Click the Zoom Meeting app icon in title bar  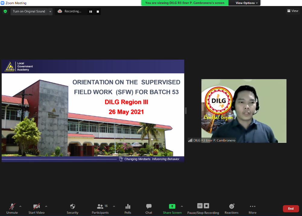[3, 3]
